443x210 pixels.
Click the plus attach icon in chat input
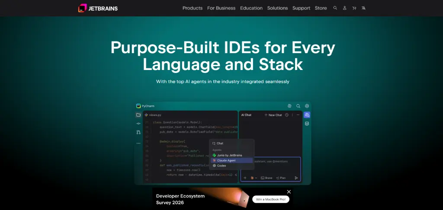click(x=245, y=178)
